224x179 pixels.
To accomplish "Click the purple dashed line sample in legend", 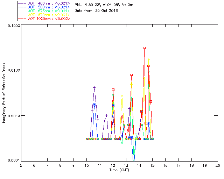I will 22,3.
